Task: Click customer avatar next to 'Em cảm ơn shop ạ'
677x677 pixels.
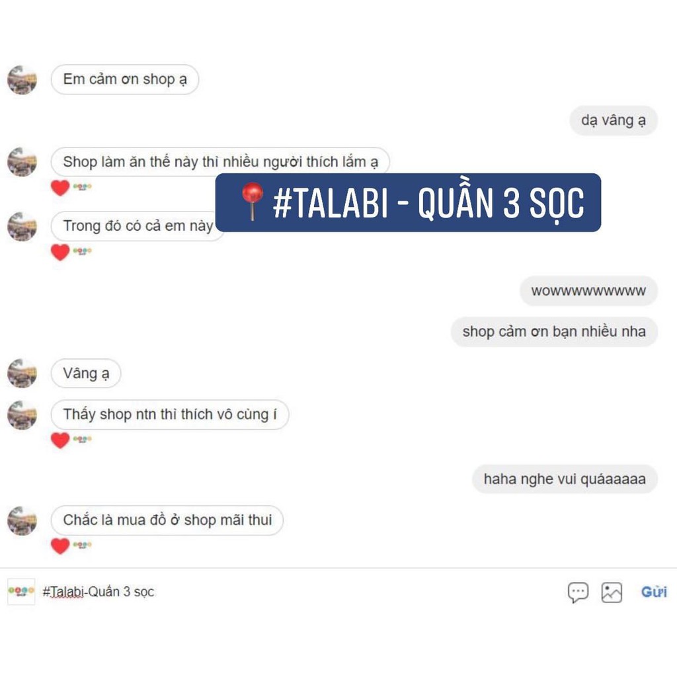Action: (22, 80)
